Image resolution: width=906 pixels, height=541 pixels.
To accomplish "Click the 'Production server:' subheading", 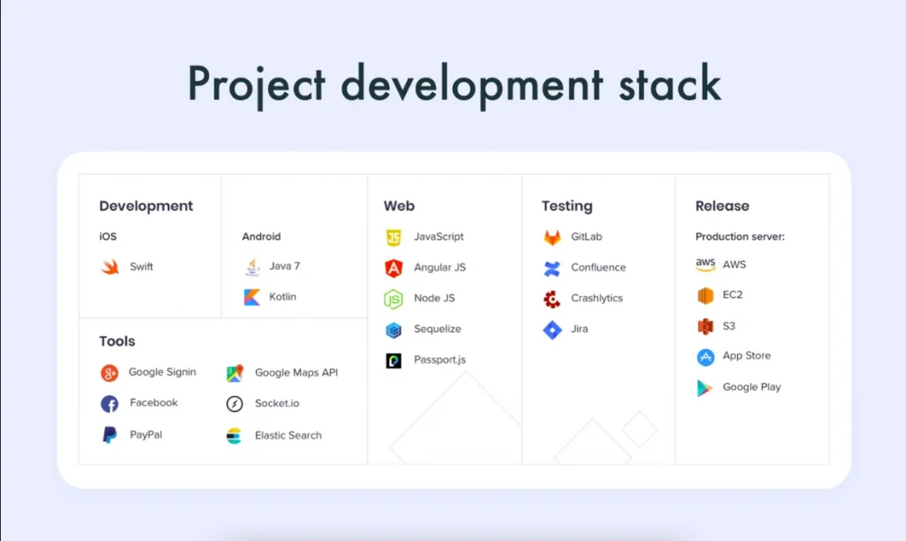I will [x=741, y=237].
